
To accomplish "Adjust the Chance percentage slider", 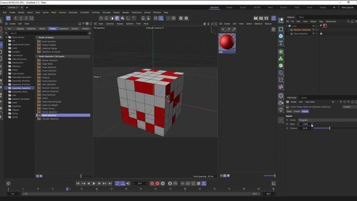I will tap(335, 128).
